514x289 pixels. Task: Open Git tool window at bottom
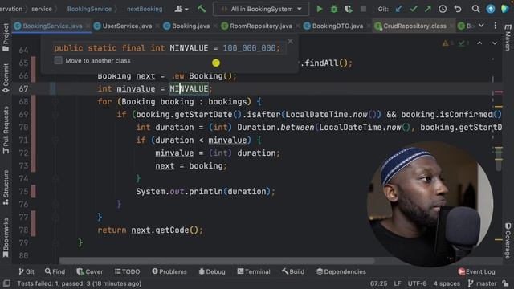[x=27, y=271]
